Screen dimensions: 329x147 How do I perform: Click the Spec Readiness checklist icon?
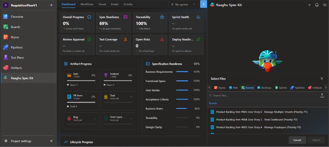[126, 17]
